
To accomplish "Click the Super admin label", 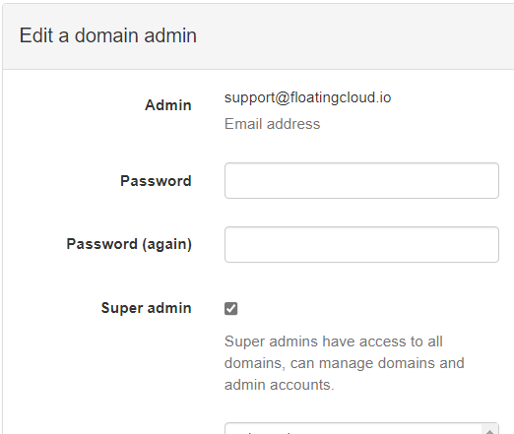I will click(147, 308).
